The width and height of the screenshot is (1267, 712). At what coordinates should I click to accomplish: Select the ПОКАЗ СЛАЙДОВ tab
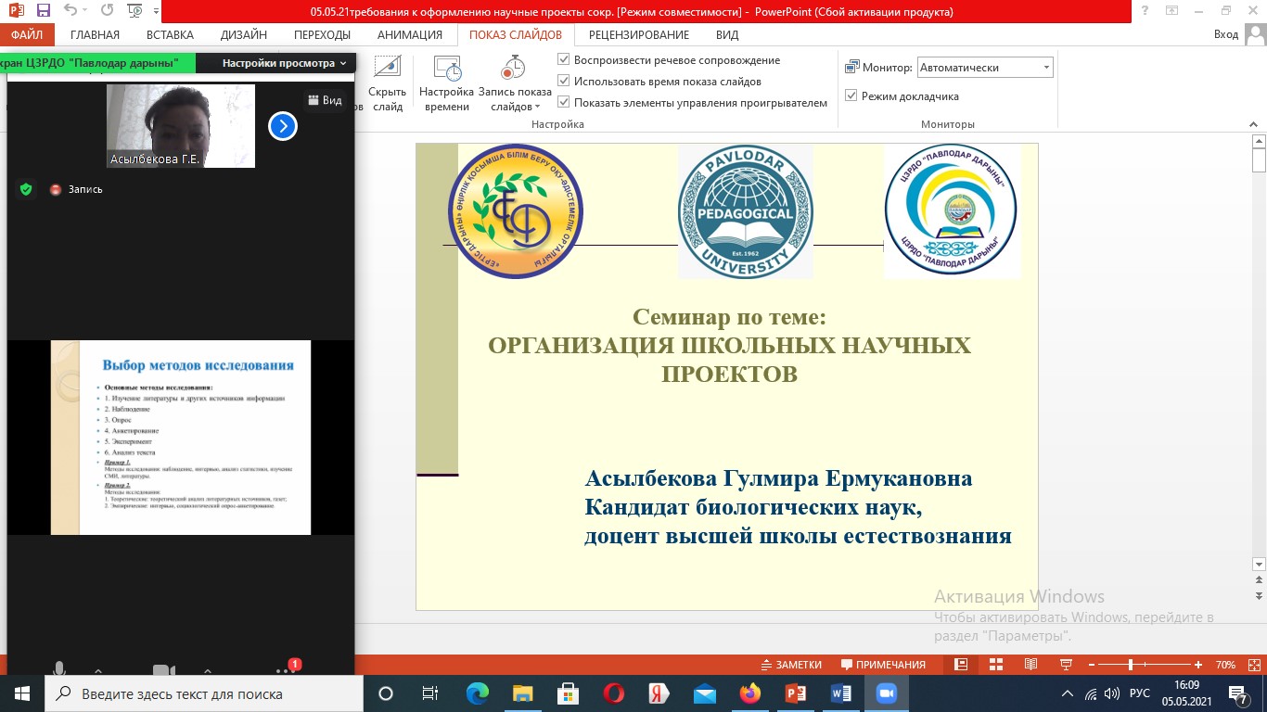pyautogui.click(x=516, y=35)
